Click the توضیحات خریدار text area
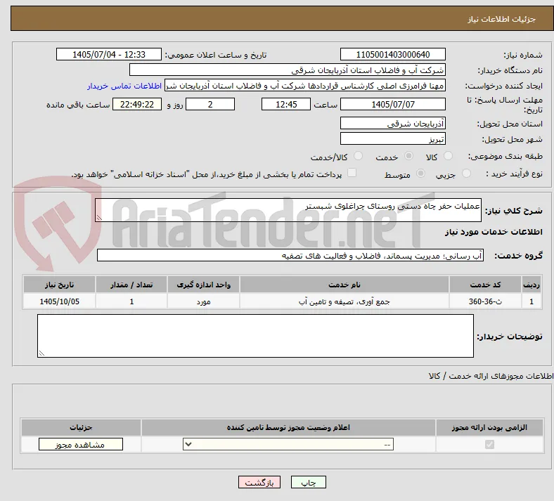 [255, 336]
